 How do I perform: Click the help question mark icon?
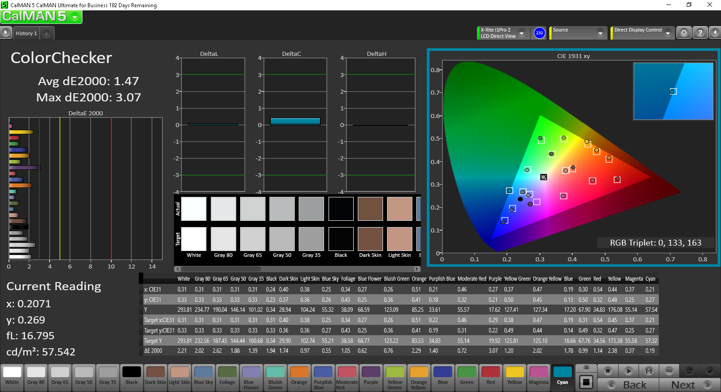click(700, 33)
